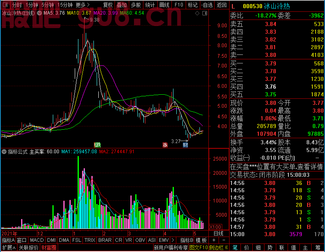Open the 统计 statistics tool
Viewport: 325px width, 252px height.
click(150, 5)
